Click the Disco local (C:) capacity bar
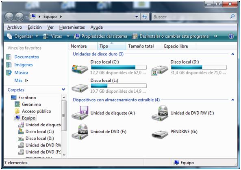 pyautogui.click(x=119, y=67)
